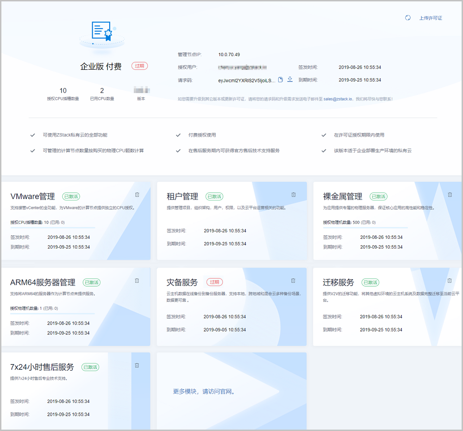Copy the request code via copy icon
Image resolution: width=463 pixels, height=431 pixels.
point(280,80)
